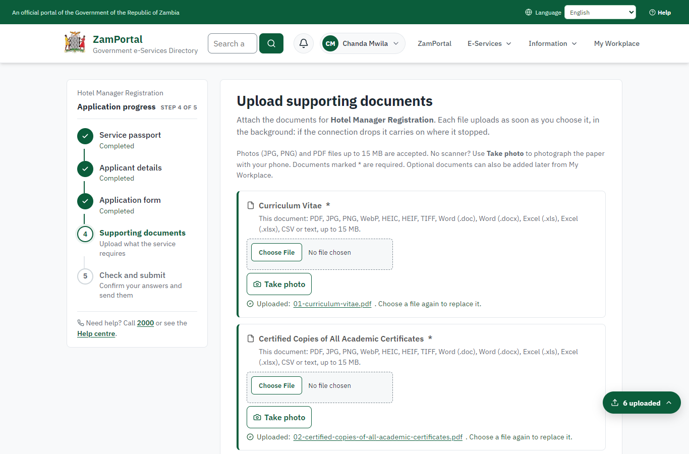Click the Applicant details step title

click(x=131, y=167)
